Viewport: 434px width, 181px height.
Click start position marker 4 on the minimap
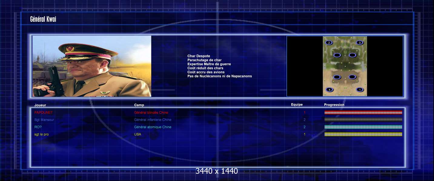(x=329, y=90)
